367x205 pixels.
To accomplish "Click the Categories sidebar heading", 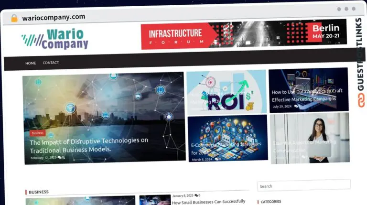I will [271, 202].
